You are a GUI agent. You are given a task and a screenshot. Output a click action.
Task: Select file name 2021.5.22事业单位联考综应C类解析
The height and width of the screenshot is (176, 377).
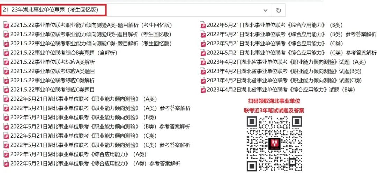point(53,81)
